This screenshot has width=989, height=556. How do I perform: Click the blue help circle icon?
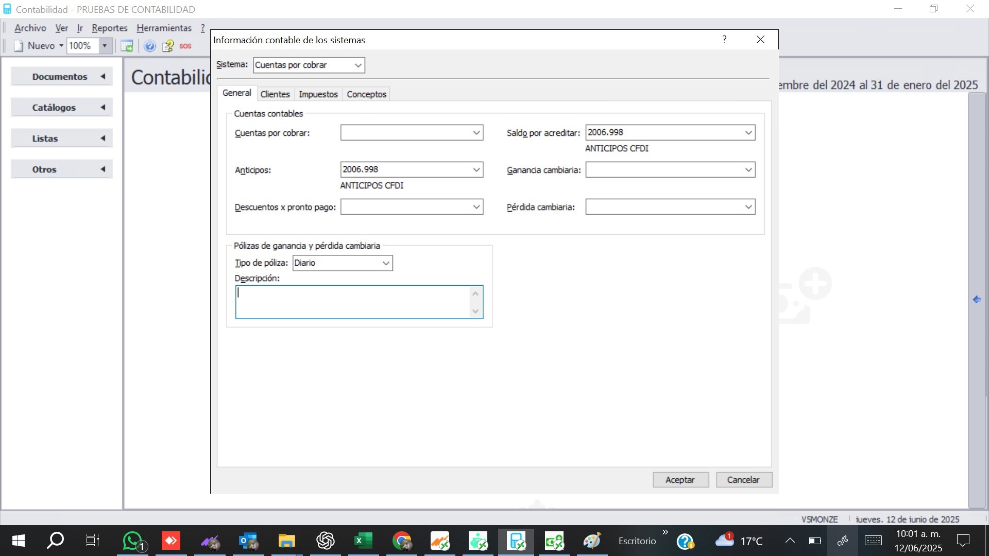pyautogui.click(x=149, y=46)
